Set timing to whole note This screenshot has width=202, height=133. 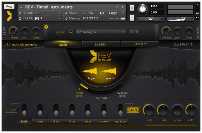point(79,94)
